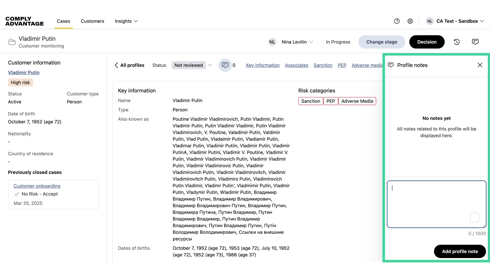Screen dimensions: 490x275
Task: Open case history via the clock icon
Action: tap(457, 42)
